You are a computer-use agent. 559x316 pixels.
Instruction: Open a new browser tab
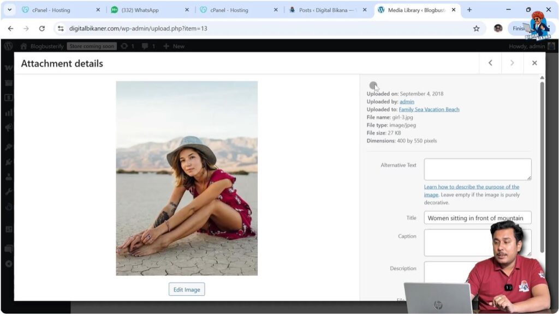pyautogui.click(x=469, y=10)
